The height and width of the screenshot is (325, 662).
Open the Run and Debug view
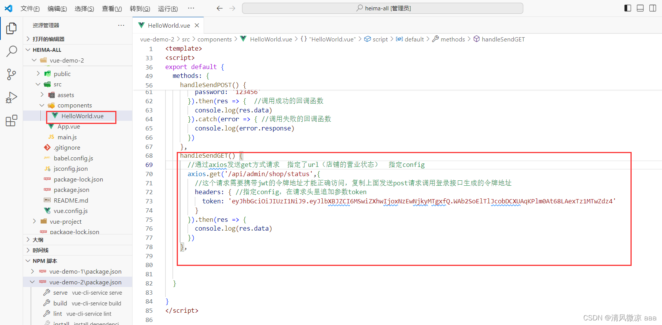pos(12,97)
